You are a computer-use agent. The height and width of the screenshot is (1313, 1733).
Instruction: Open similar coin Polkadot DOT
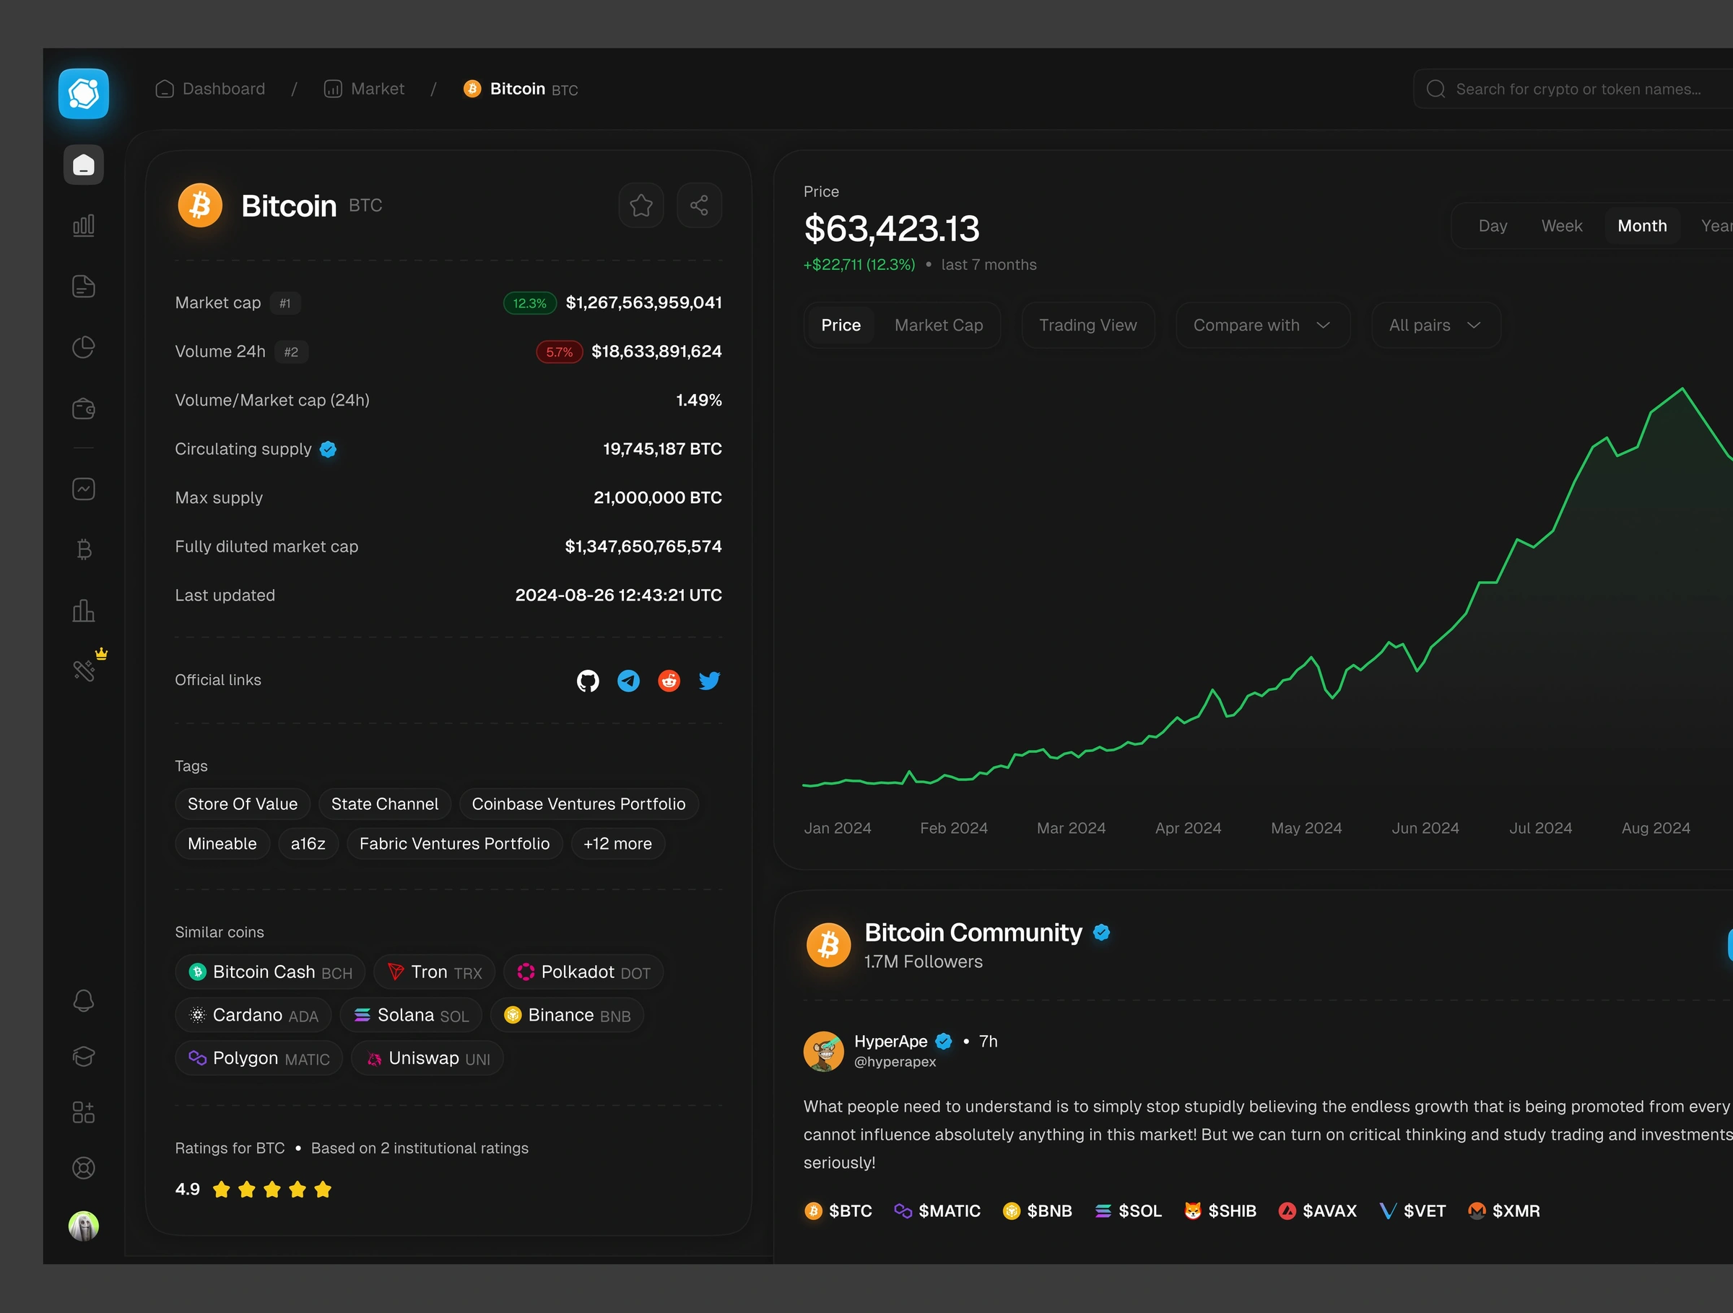click(583, 972)
